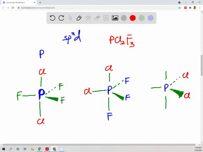Close the Numerade Whiteboard tab
Image resolution: width=203 pixels, height=152 pixels.
(x=34, y=3)
